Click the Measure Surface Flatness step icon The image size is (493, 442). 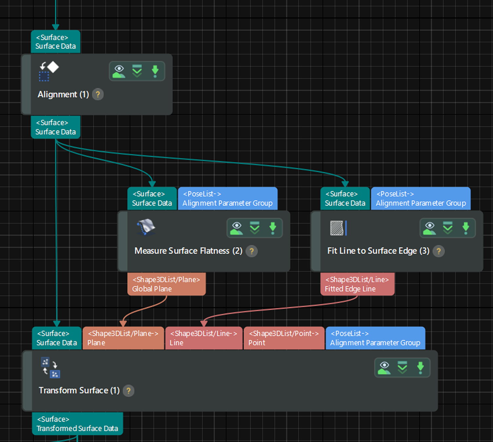point(146,227)
